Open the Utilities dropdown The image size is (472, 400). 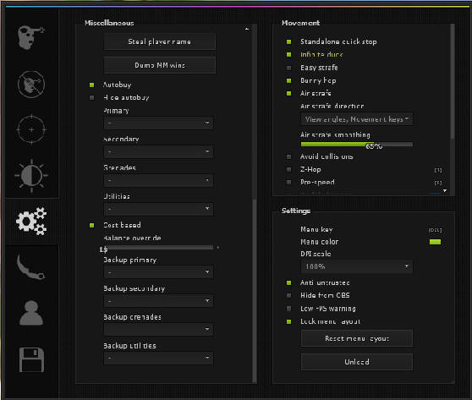point(159,209)
